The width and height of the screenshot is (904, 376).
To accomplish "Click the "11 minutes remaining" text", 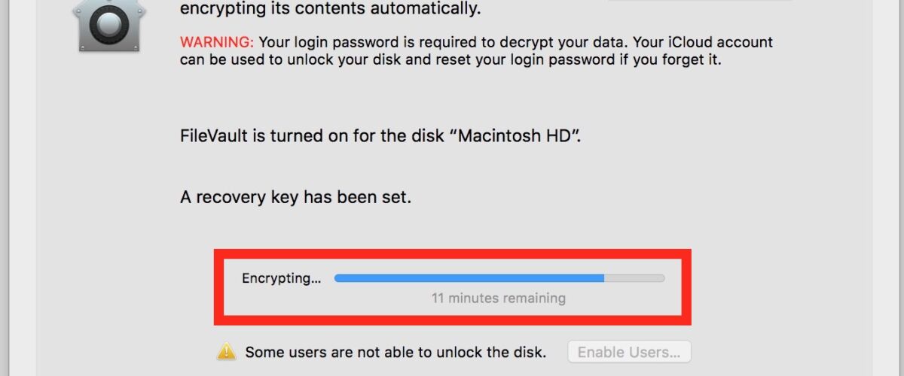I will (498, 299).
